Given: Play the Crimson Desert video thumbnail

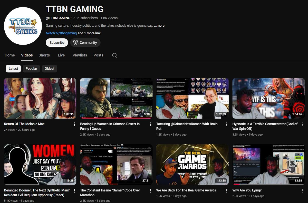Looking at the screenshot, I should 116,98.
